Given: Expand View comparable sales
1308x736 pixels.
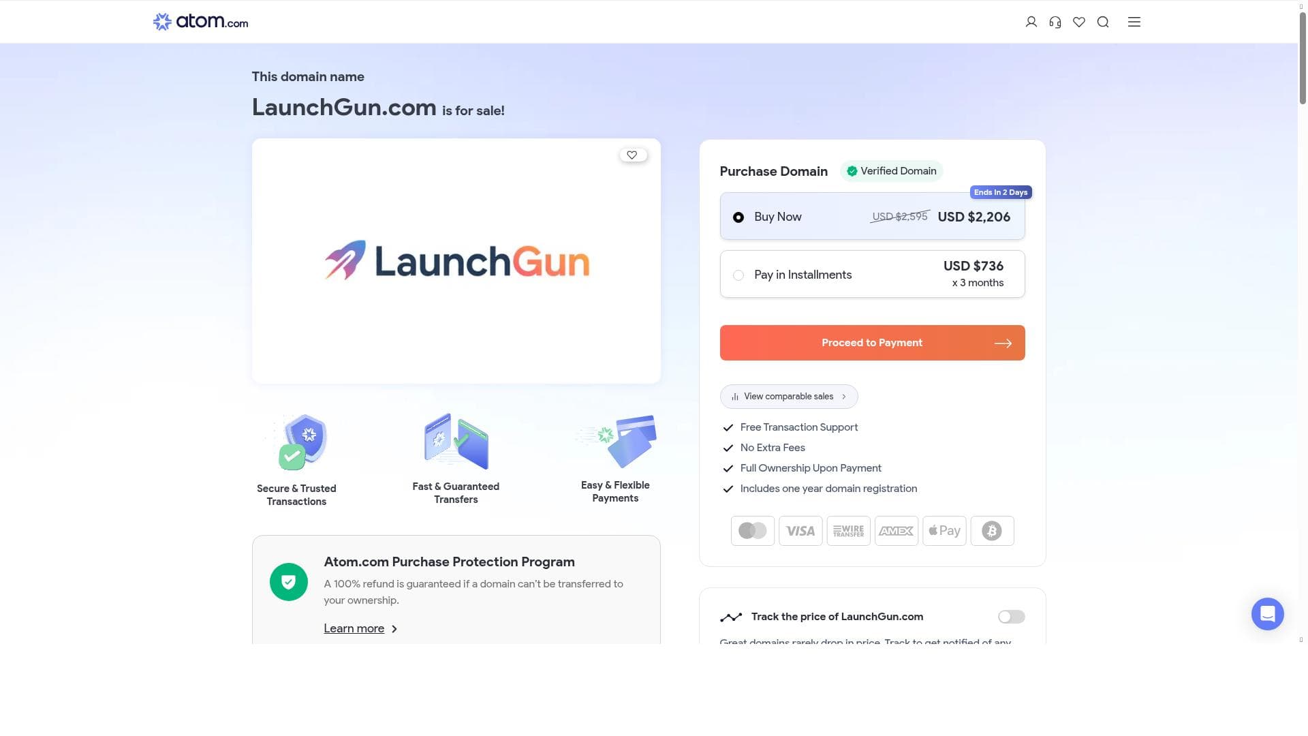Looking at the screenshot, I should [788, 397].
